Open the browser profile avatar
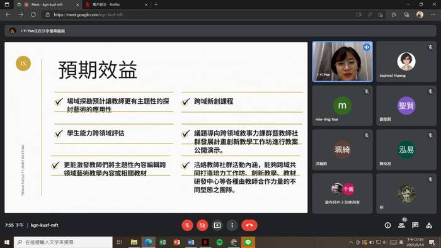Image resolution: width=441 pixels, height=248 pixels. tap(420, 14)
